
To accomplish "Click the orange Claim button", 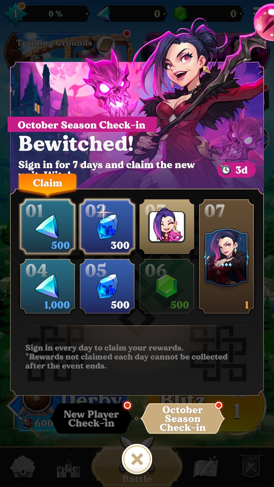I will (x=47, y=183).
